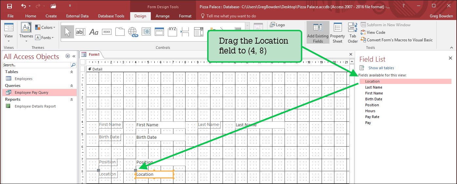Open the Undo history dropdown arrow

pyautogui.click(x=30, y=6)
